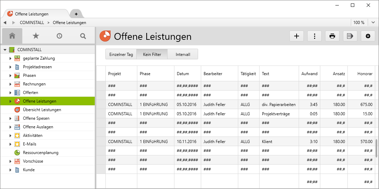Select Übersicht Leistungen in the tree
This screenshot has width=379, height=189.
coord(42,110)
